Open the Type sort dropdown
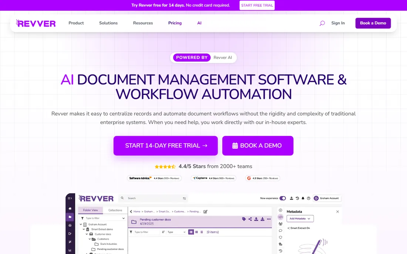The image size is (407, 254). [176, 232]
